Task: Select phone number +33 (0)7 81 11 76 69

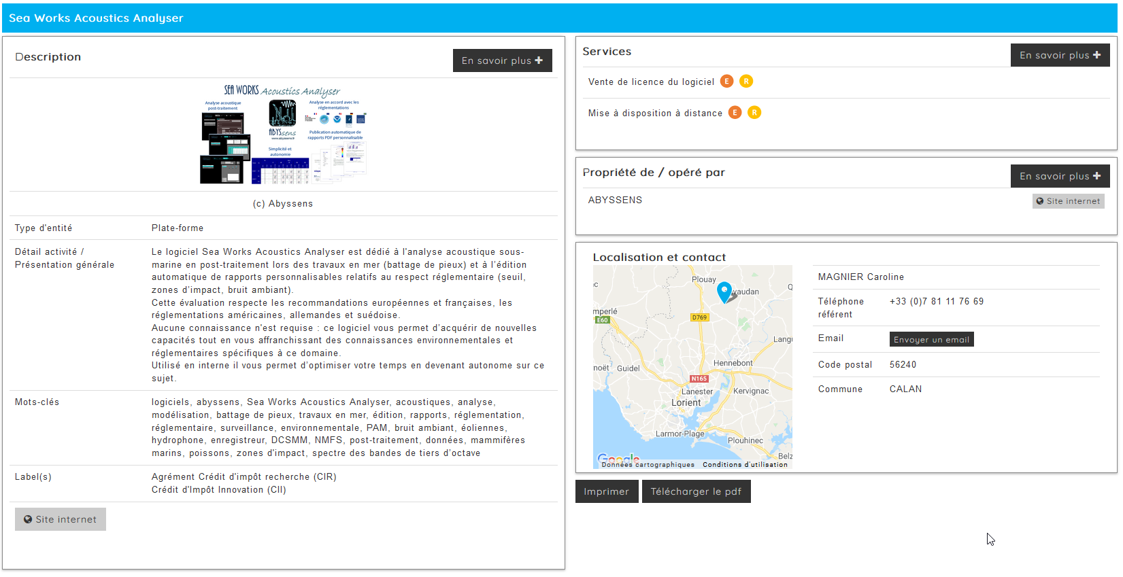Action: 936,301
